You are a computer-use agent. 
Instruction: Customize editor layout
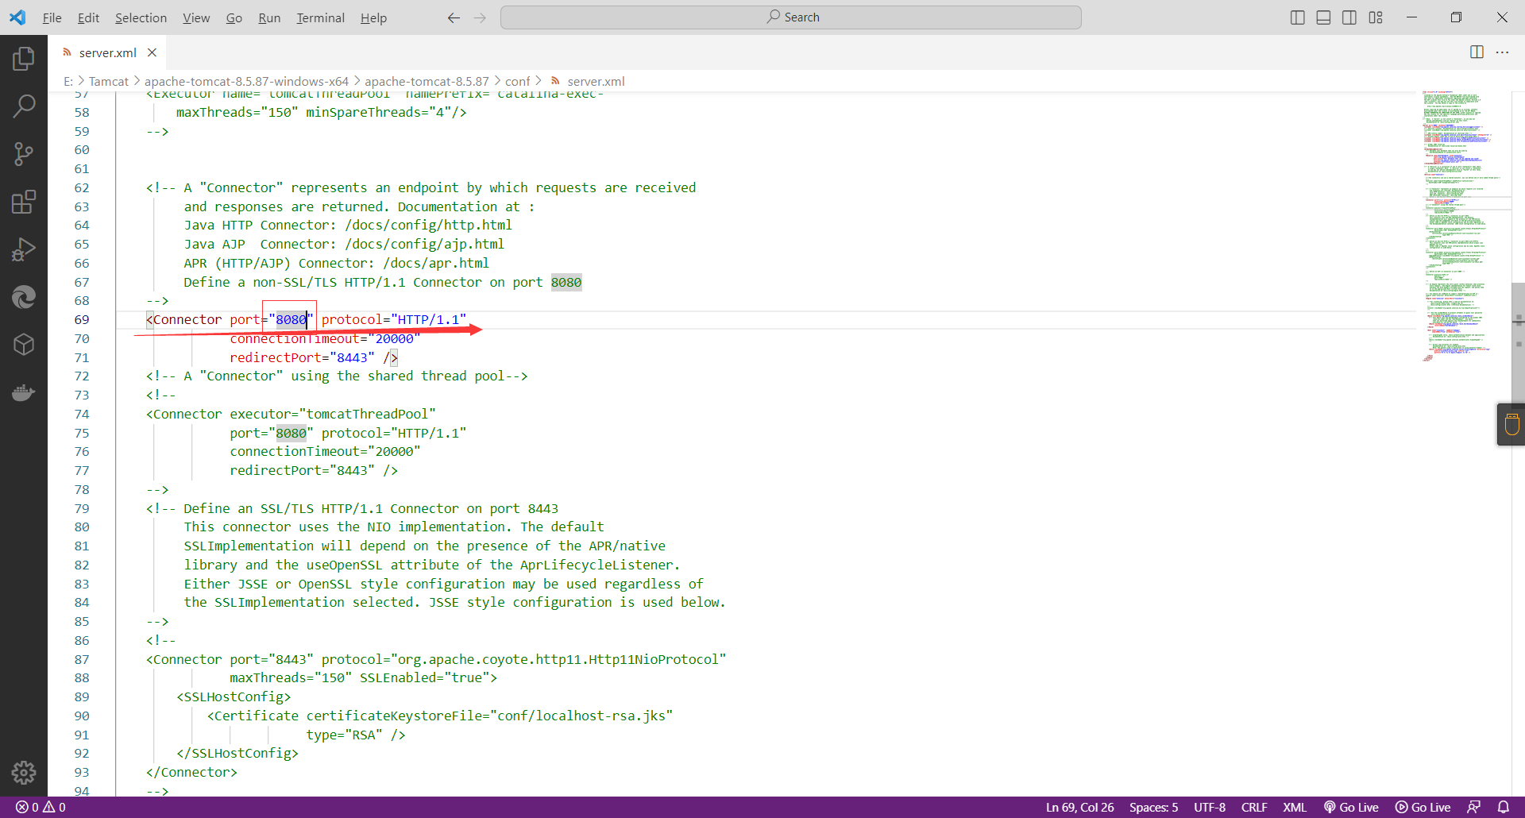1376,17
